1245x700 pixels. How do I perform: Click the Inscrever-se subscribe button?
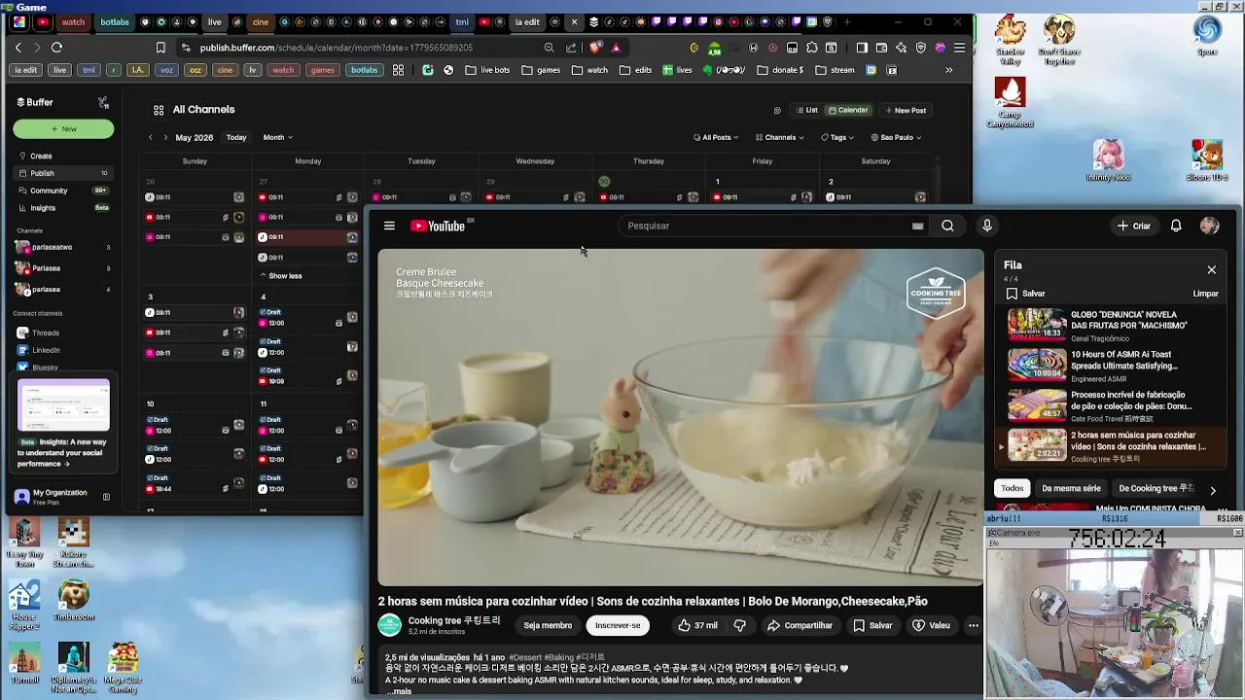pyautogui.click(x=618, y=625)
